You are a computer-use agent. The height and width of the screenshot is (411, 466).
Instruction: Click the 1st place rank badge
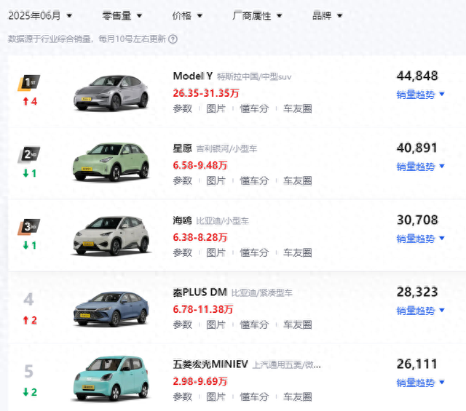click(28, 82)
